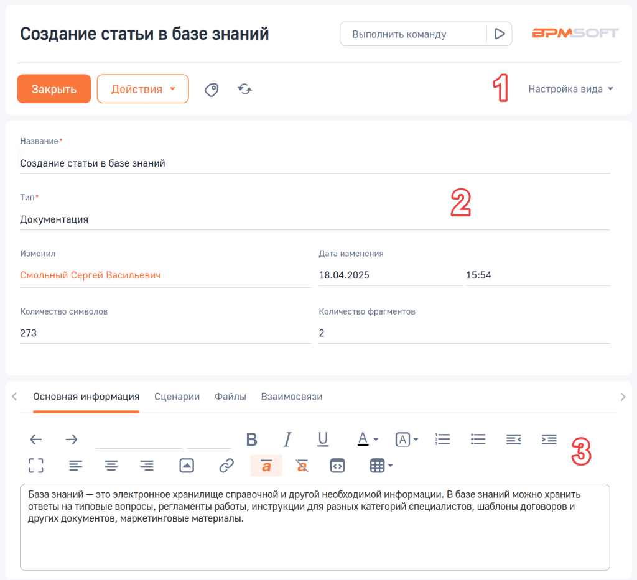Image resolution: width=637 pixels, height=580 pixels.
Task: Click the highlighted orange 'a' format icon
Action: pos(266,466)
